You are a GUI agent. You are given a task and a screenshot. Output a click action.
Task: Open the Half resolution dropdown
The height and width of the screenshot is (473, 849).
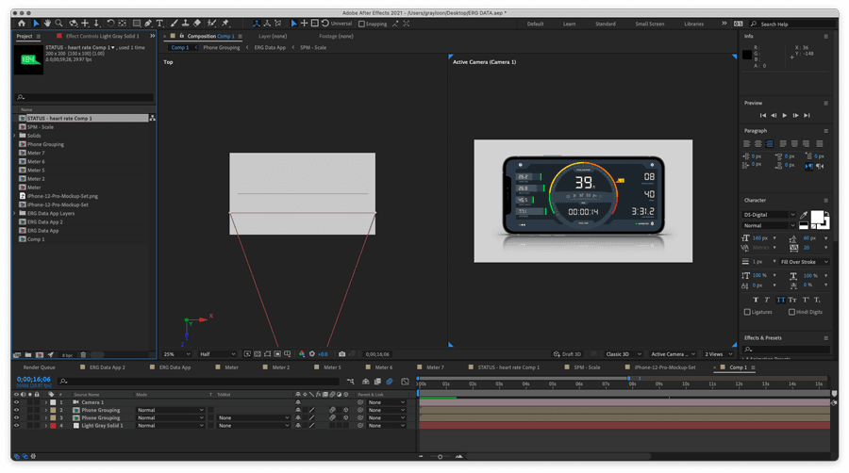(218, 354)
